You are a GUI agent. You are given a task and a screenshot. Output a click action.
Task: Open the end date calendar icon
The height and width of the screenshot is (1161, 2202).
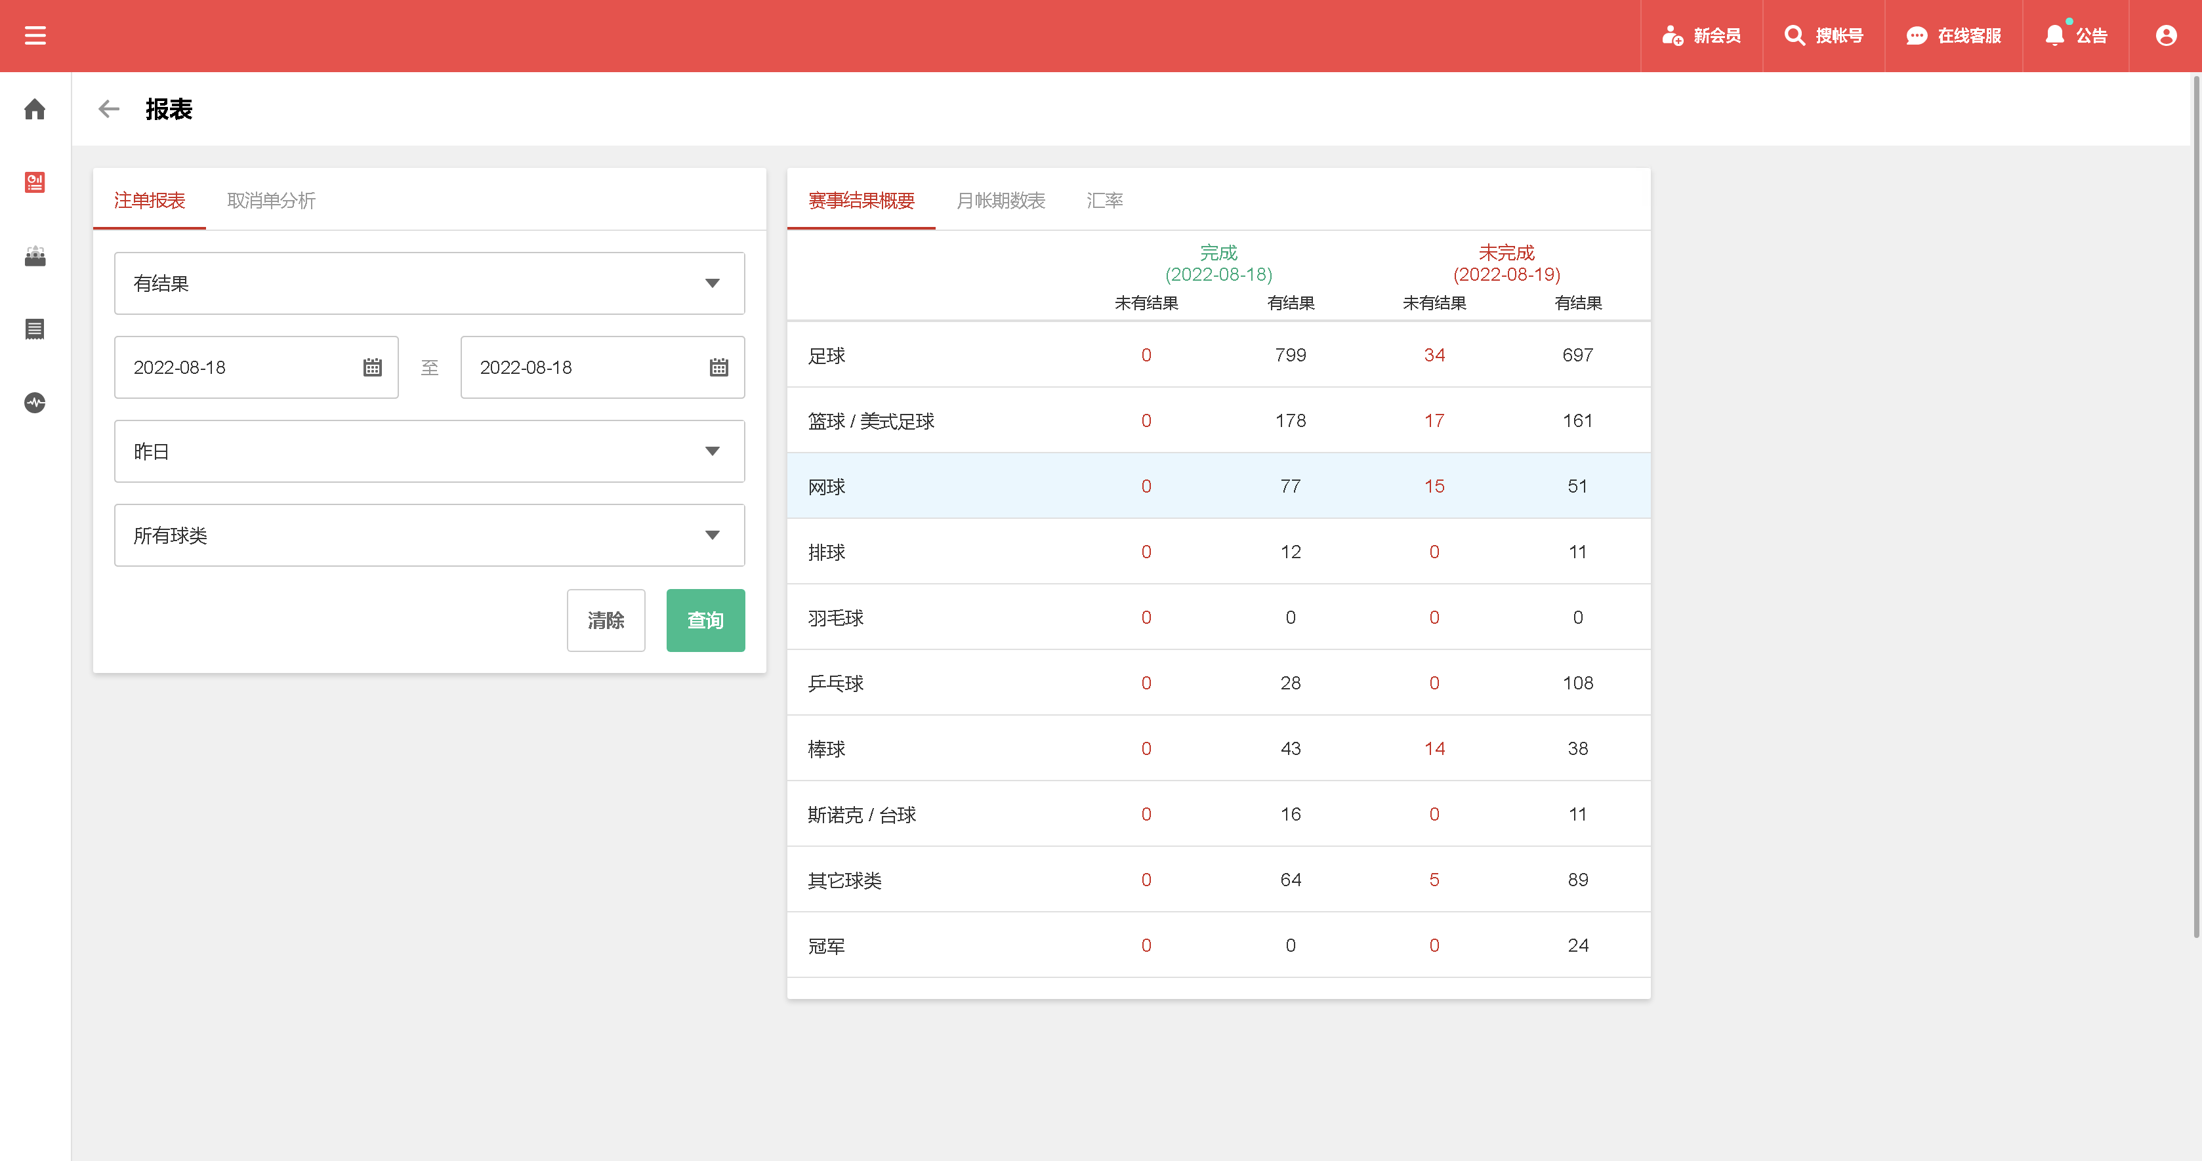(x=718, y=367)
